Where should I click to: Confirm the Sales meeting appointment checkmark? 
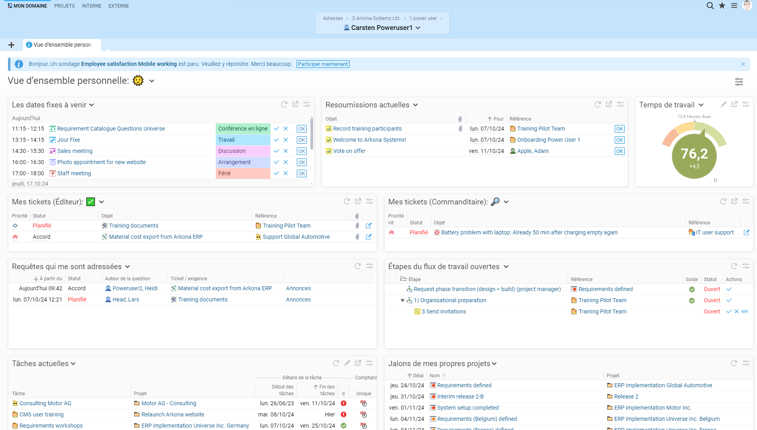(276, 151)
